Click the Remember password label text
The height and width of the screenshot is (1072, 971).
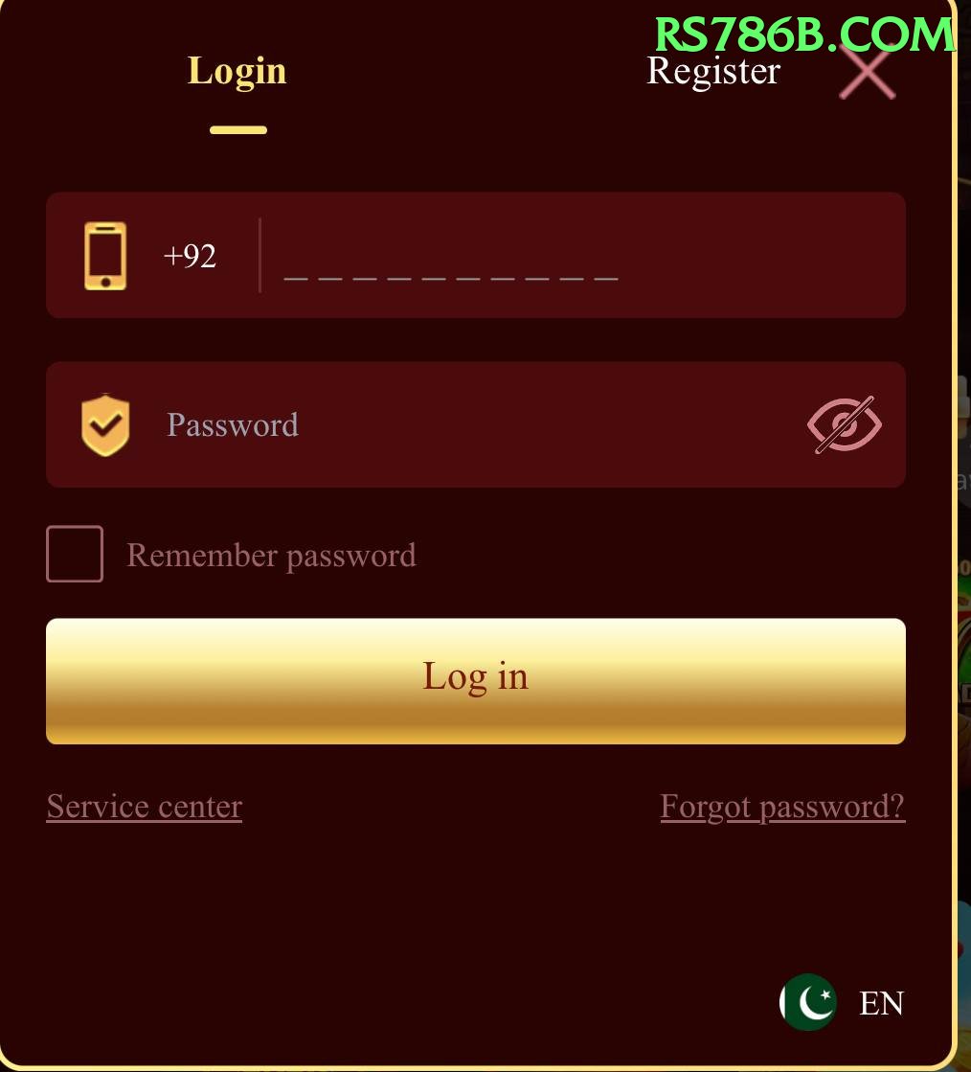(x=271, y=555)
